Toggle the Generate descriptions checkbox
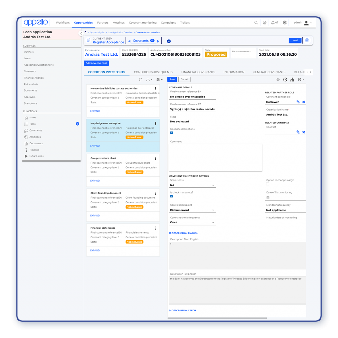This screenshot has height=338, width=338. point(171,133)
